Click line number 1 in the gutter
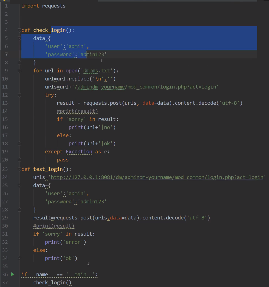The height and width of the screenshot is (287, 269). pyautogui.click(x=6, y=6)
